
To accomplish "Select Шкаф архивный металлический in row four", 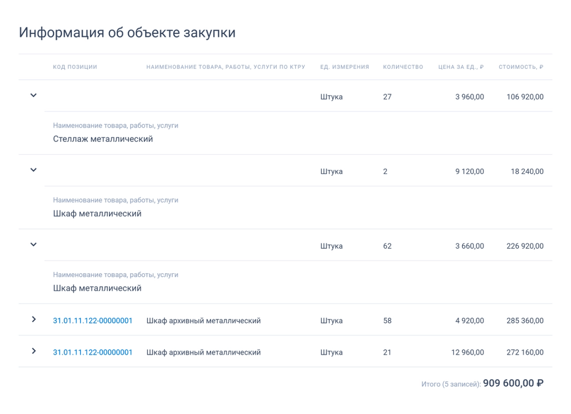I will (203, 320).
